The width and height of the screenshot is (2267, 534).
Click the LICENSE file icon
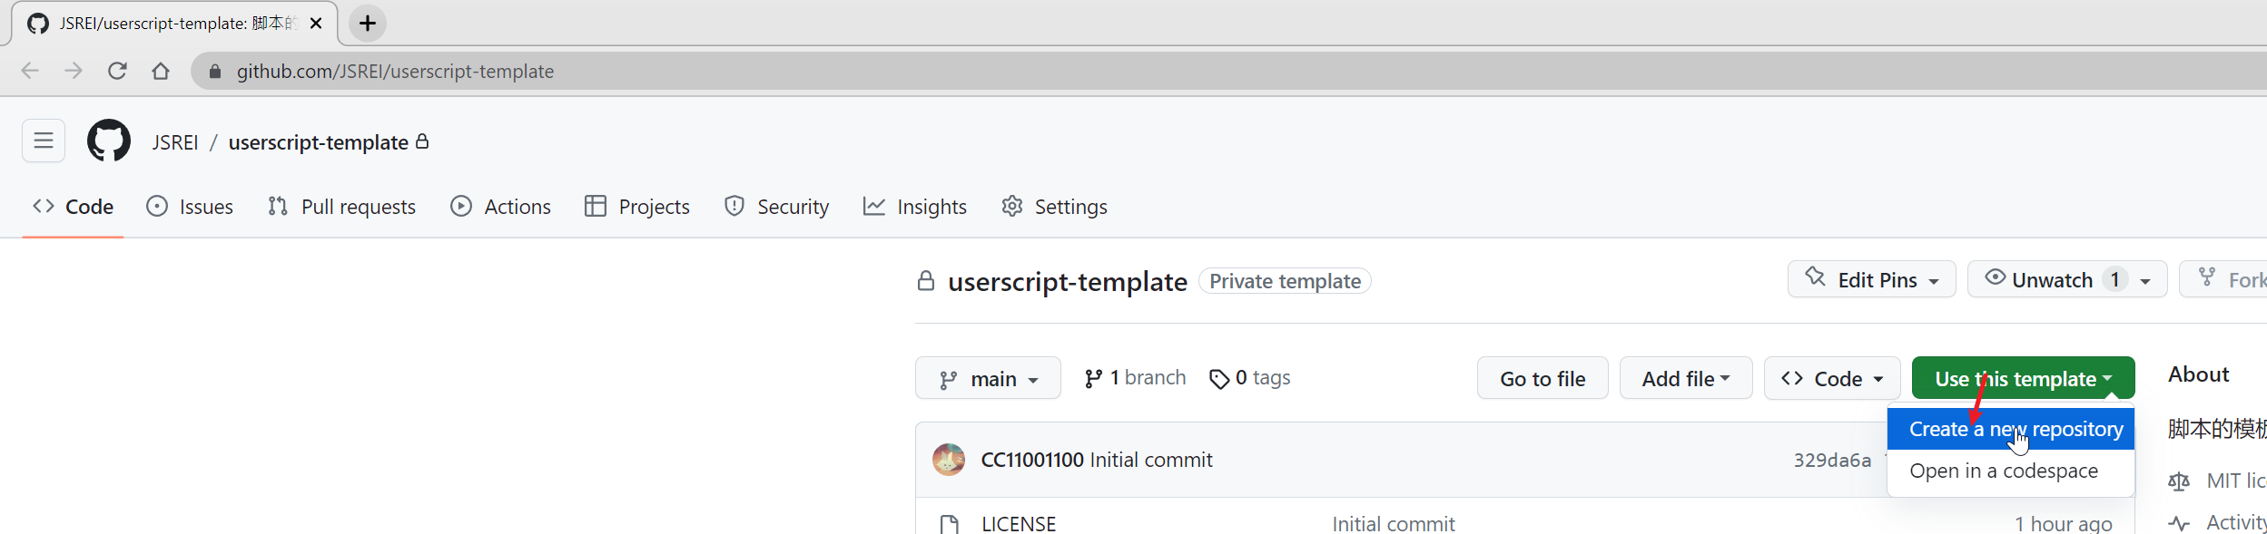point(950,525)
